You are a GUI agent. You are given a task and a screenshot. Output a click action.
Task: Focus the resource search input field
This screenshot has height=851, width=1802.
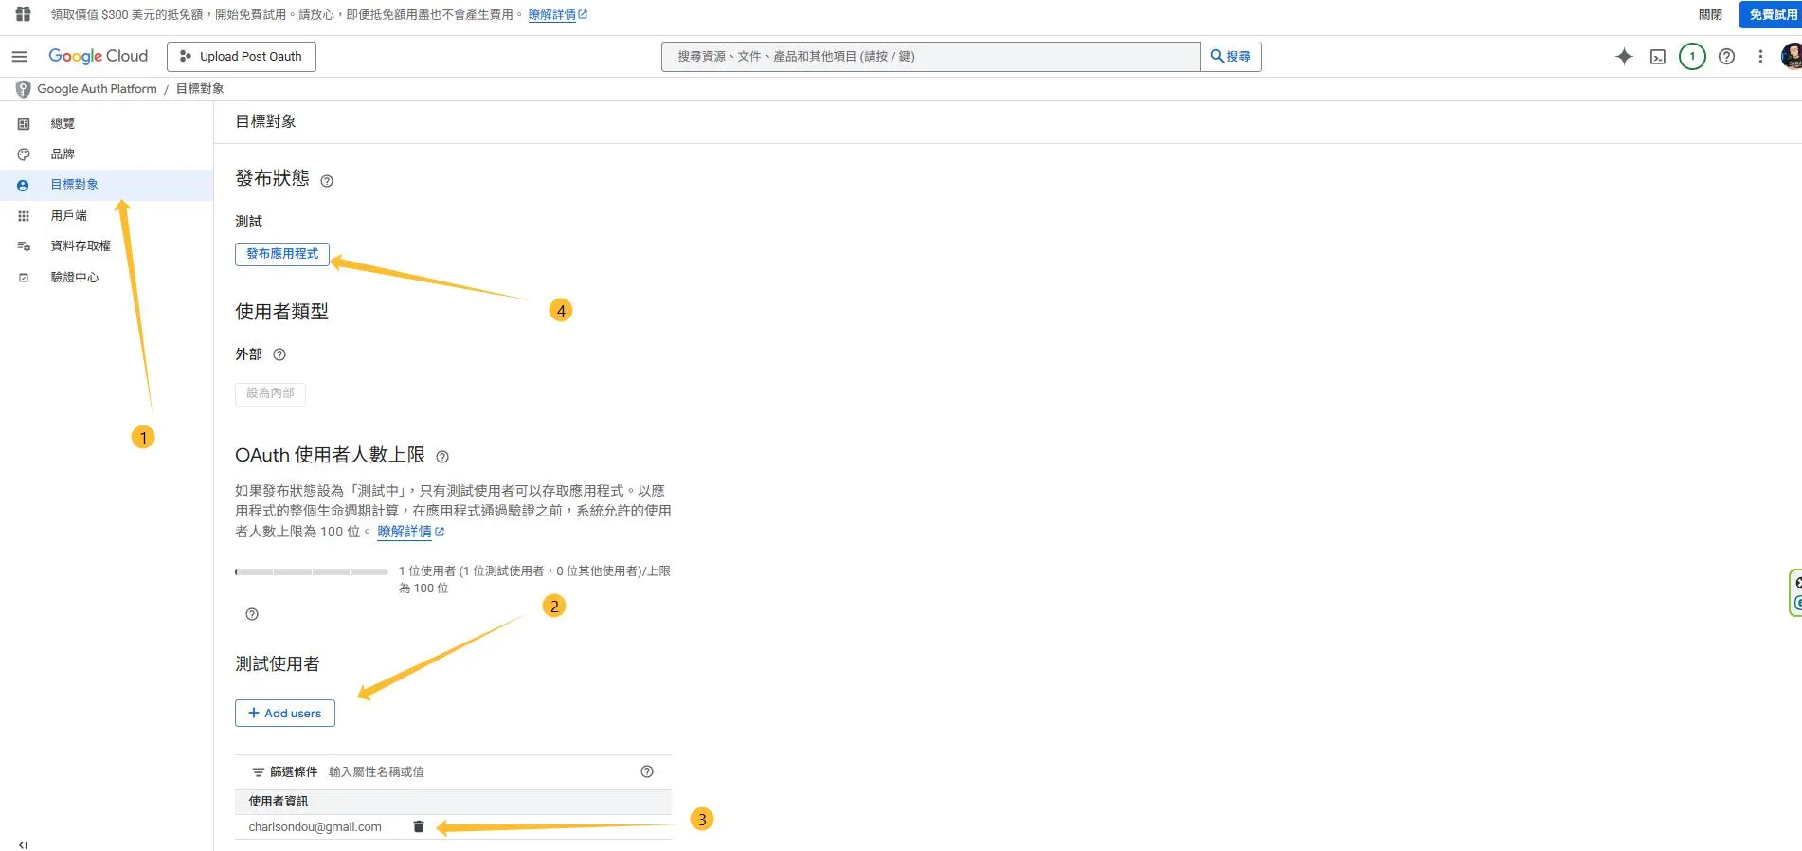coord(930,57)
